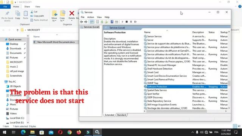Open the Mail app from the taskbar
The image size is (242, 136).
coord(51,132)
